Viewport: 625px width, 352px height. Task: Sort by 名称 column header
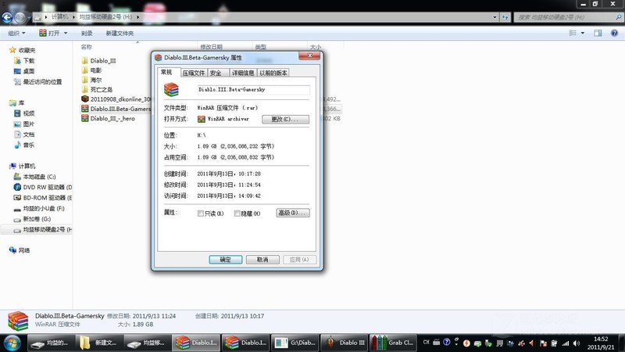coord(87,47)
